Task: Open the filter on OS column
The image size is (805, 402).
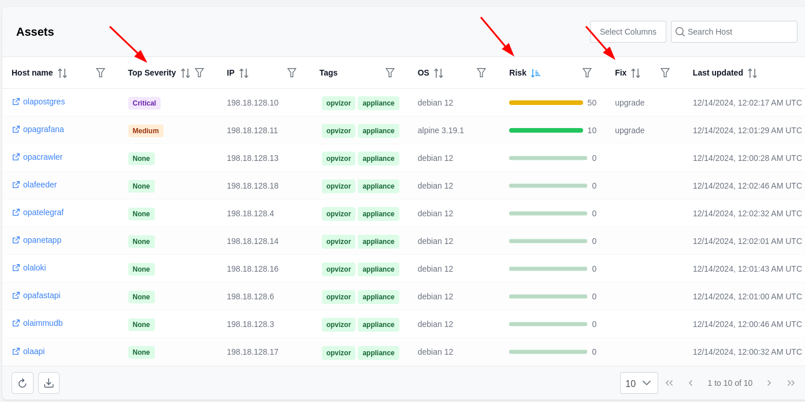Action: click(x=481, y=73)
